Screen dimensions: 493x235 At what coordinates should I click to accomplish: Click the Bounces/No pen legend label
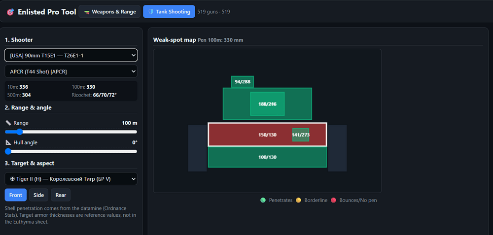(358, 200)
